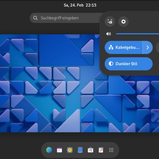The image size is (159, 159).
Task: Launch the Software store from dock
Action: pyautogui.click(x=91, y=150)
